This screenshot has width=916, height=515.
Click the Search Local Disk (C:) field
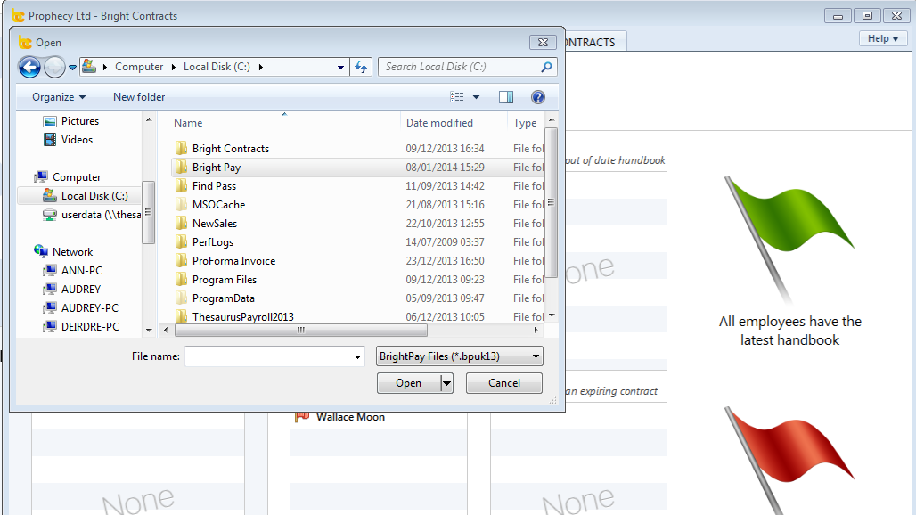(x=467, y=67)
